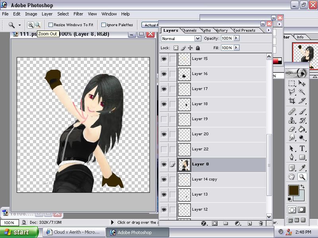The width and height of the screenshot is (318, 238).
Task: Select the Magic Wand tool
Action: tap(302, 92)
